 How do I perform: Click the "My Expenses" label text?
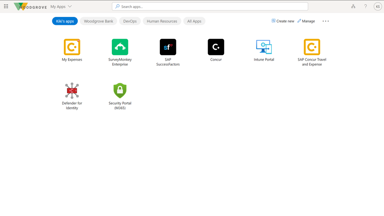(x=72, y=59)
